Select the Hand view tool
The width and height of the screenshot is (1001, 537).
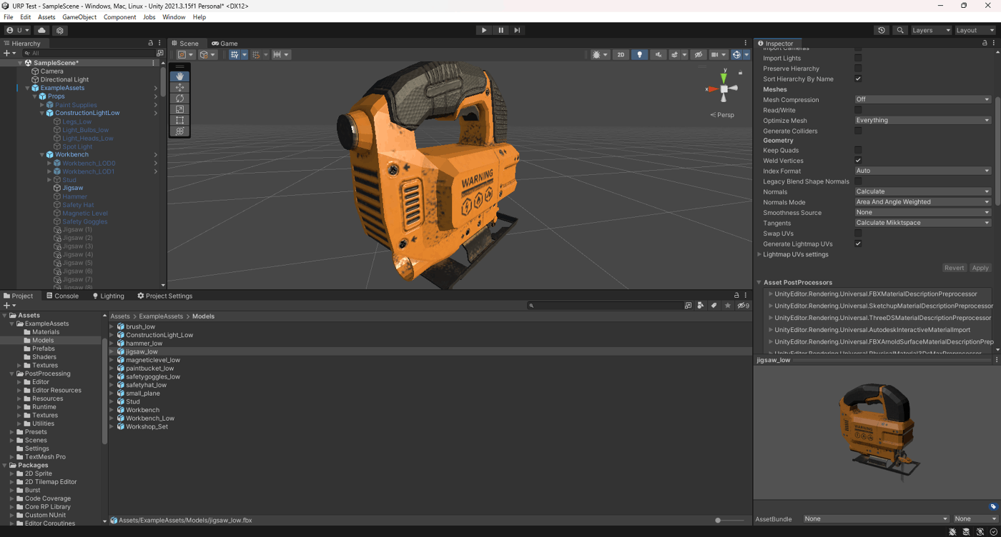click(x=179, y=76)
